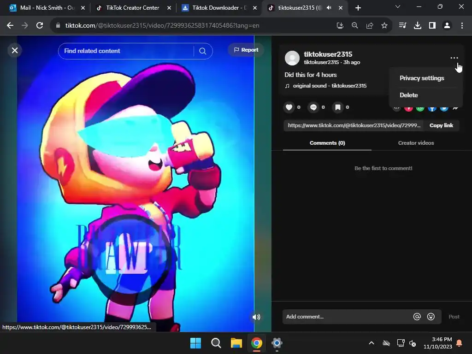Reload the TikTok page
Viewport: 472px width, 354px height.
tap(40, 26)
